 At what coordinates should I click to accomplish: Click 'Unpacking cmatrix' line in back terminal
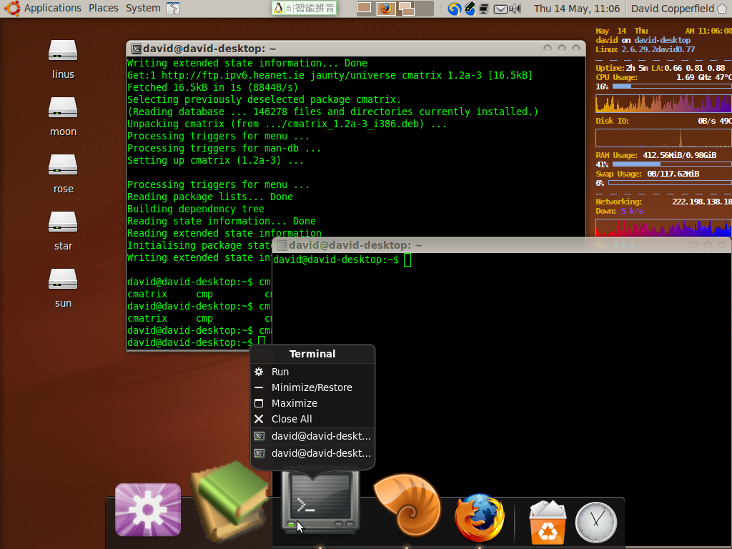(x=287, y=124)
